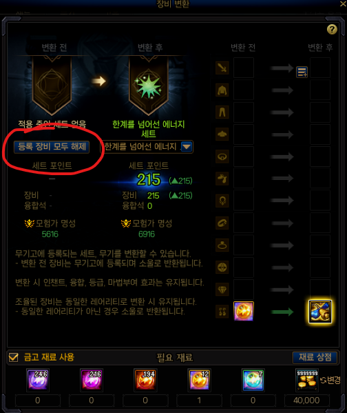Click the 변경 swap currency button

330,380
